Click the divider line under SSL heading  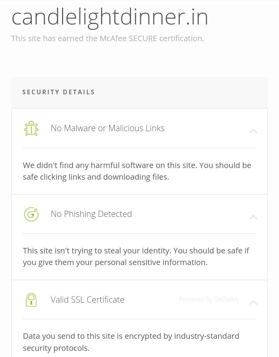[139, 319]
